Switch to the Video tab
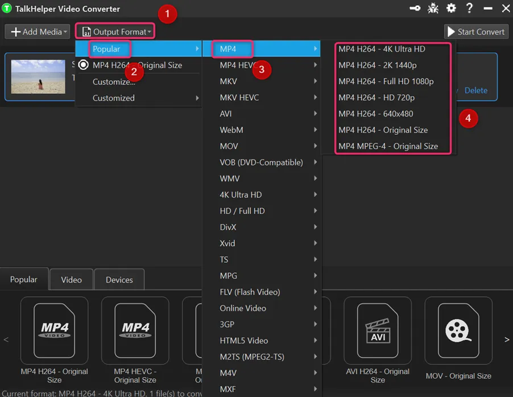The height and width of the screenshot is (397, 513). coord(71,280)
